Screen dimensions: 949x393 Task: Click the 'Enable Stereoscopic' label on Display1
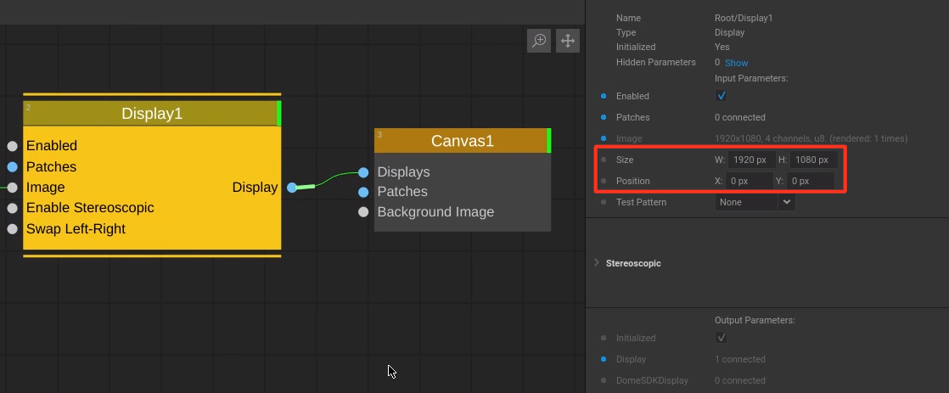[90, 208]
